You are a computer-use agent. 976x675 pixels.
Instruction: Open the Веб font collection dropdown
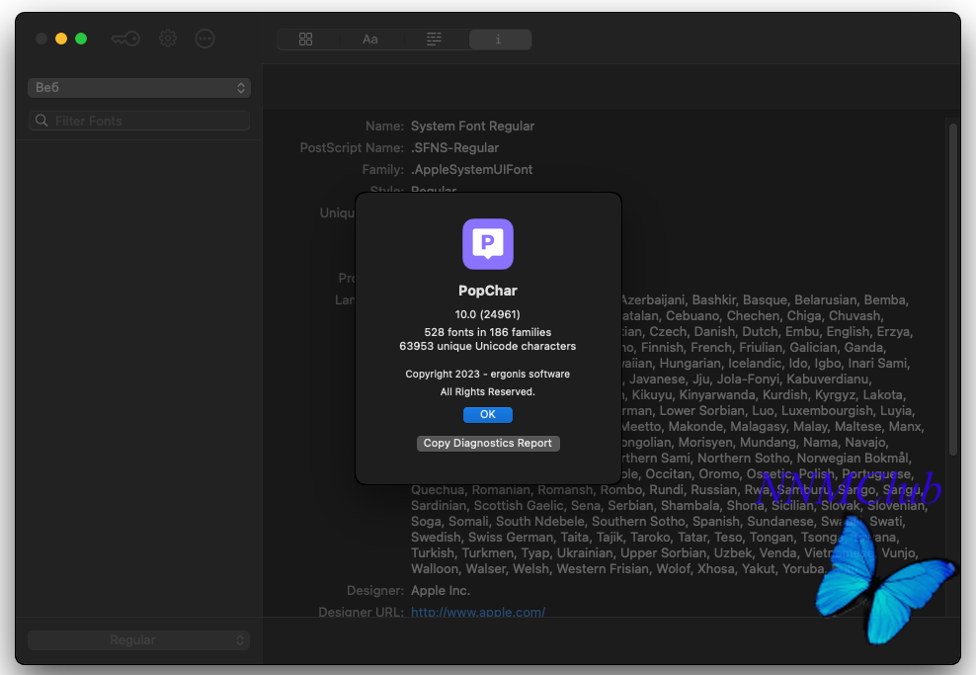139,88
